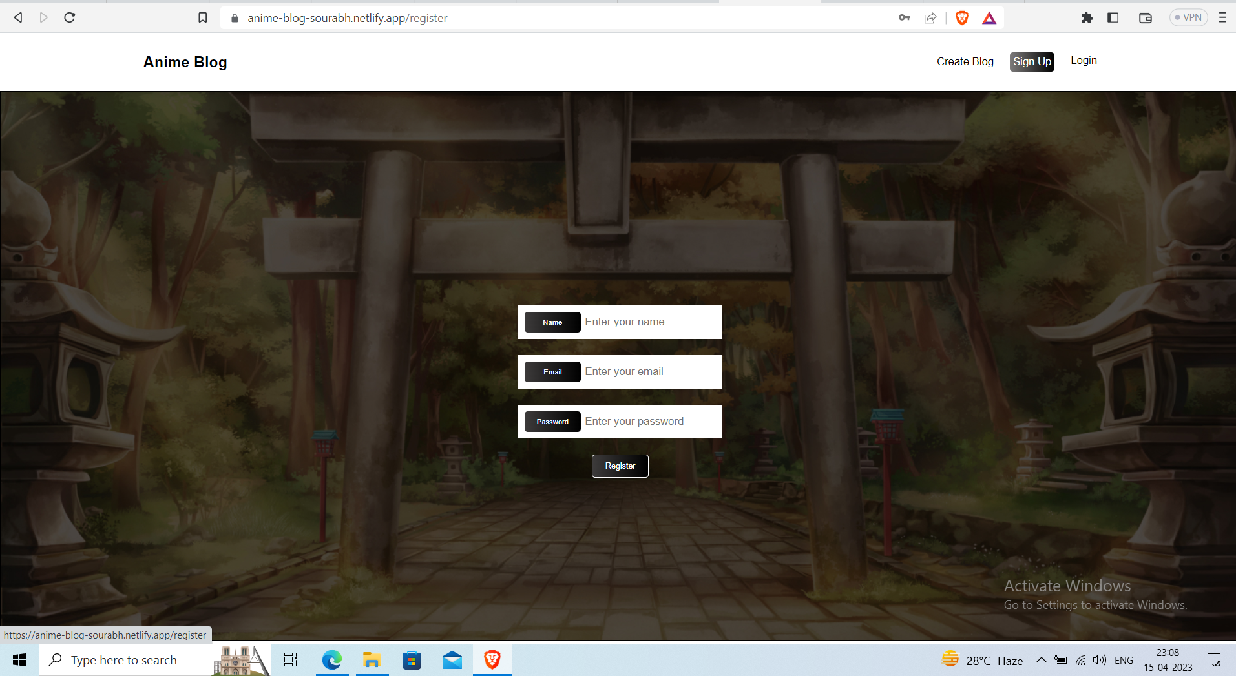This screenshot has height=676, width=1236.
Task: Click the taskbar search box
Action: click(155, 660)
